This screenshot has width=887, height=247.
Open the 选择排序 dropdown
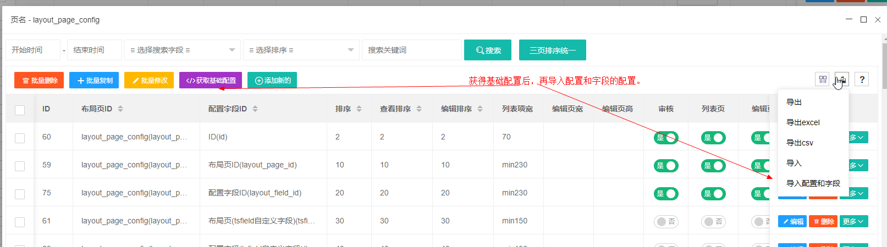pos(301,50)
